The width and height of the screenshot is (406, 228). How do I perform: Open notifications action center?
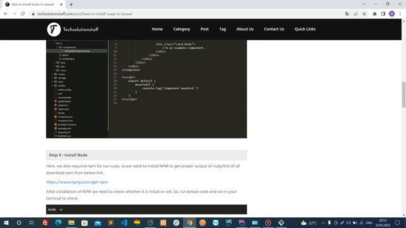tap(398, 222)
